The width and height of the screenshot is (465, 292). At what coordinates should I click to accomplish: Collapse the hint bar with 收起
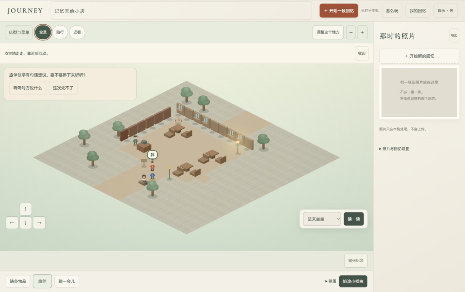pyautogui.click(x=362, y=53)
